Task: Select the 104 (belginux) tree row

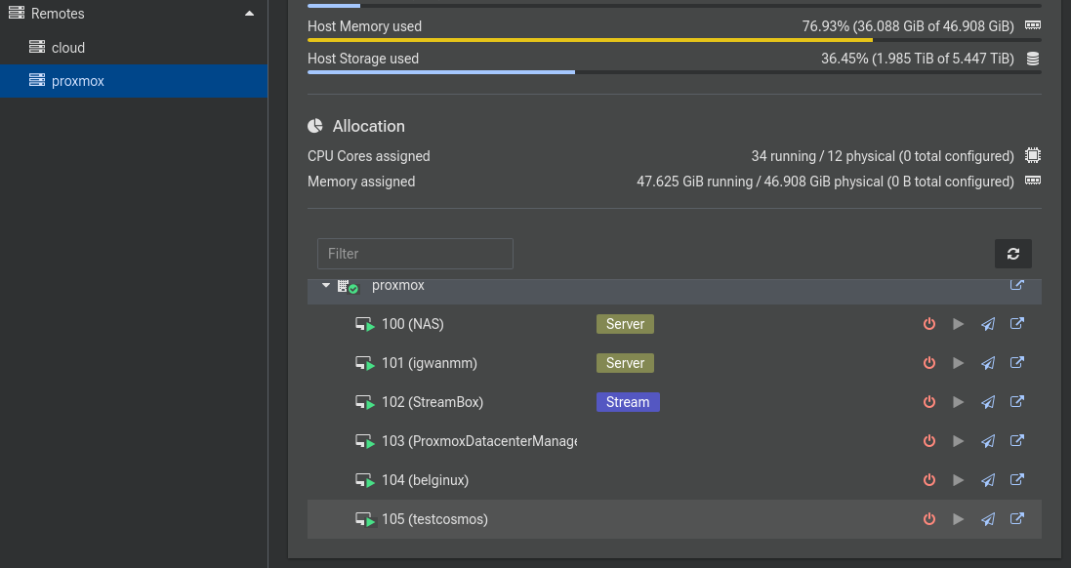Action: click(675, 479)
